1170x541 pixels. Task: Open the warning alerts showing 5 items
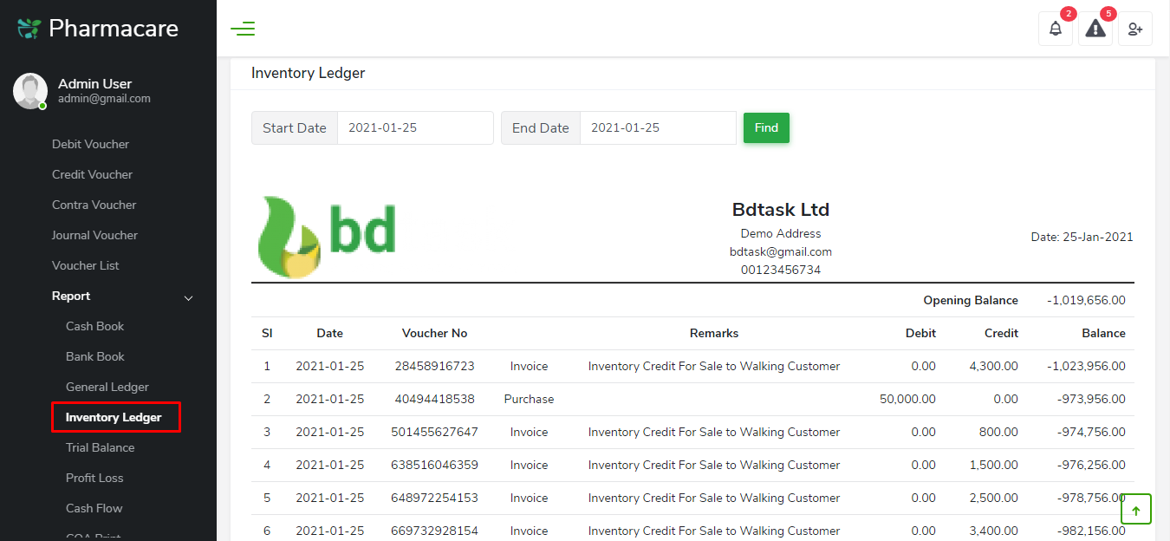[1095, 29]
